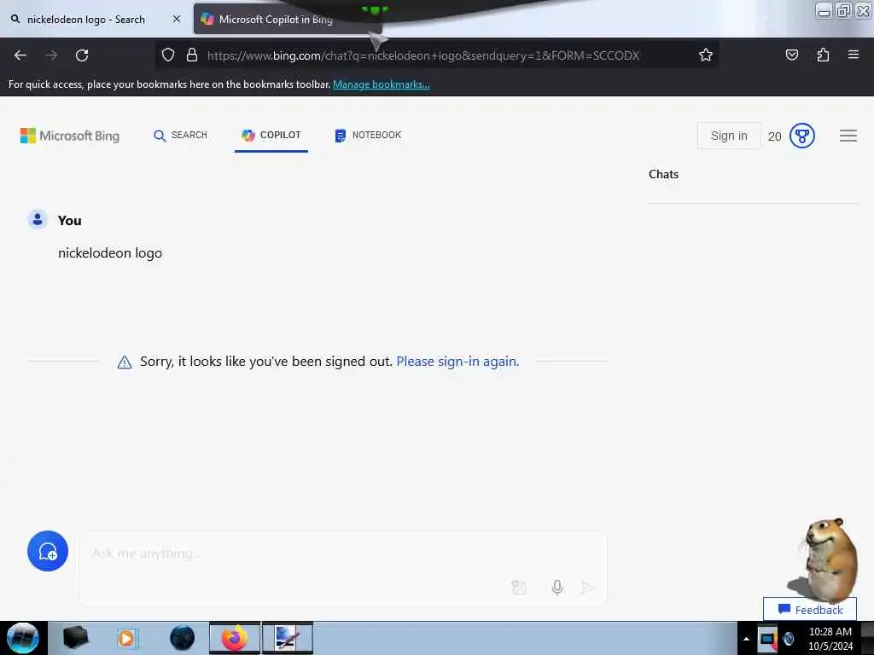Image resolution: width=874 pixels, height=655 pixels.
Task: Click the add image icon in chat box
Action: click(x=518, y=587)
